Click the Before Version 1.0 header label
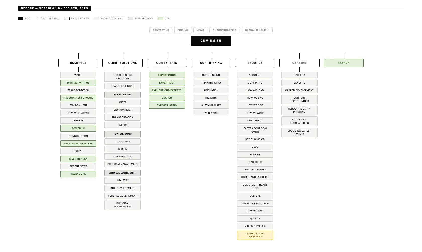 (55, 8)
